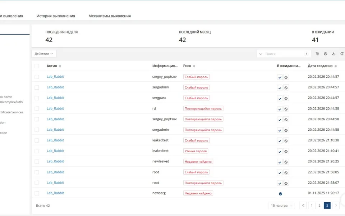Click the Информация column header

click(x=165, y=66)
